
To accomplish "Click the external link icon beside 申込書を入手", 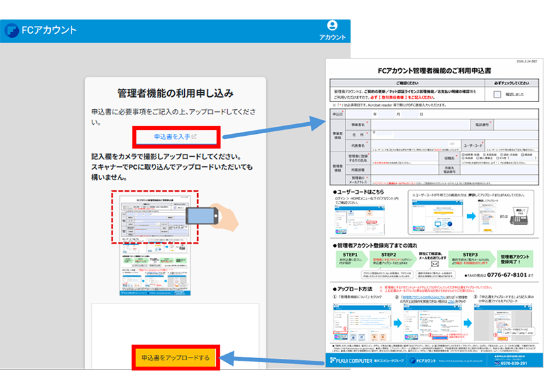I will tap(194, 136).
